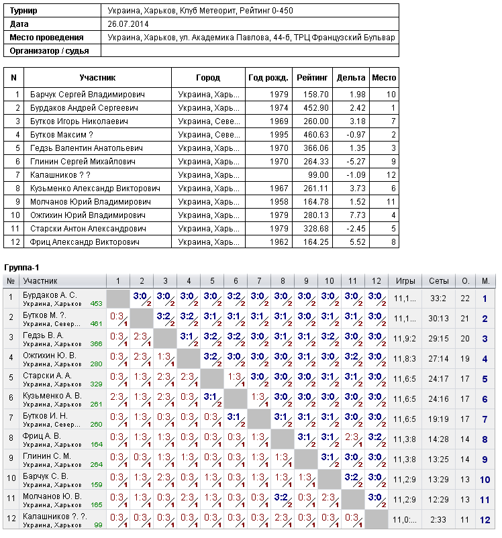
Task: Click tournament title with Клуб Метеорит
Action: pyautogui.click(x=200, y=11)
